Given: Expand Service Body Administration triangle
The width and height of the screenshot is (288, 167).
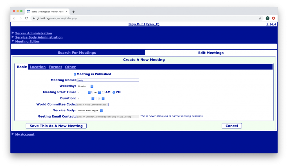Looking at the screenshot, I should 13,37.
